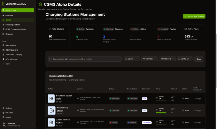The height and width of the screenshot is (129, 217).
Task: Click the plus icon on Enroll New Station
Action: click(185, 16)
